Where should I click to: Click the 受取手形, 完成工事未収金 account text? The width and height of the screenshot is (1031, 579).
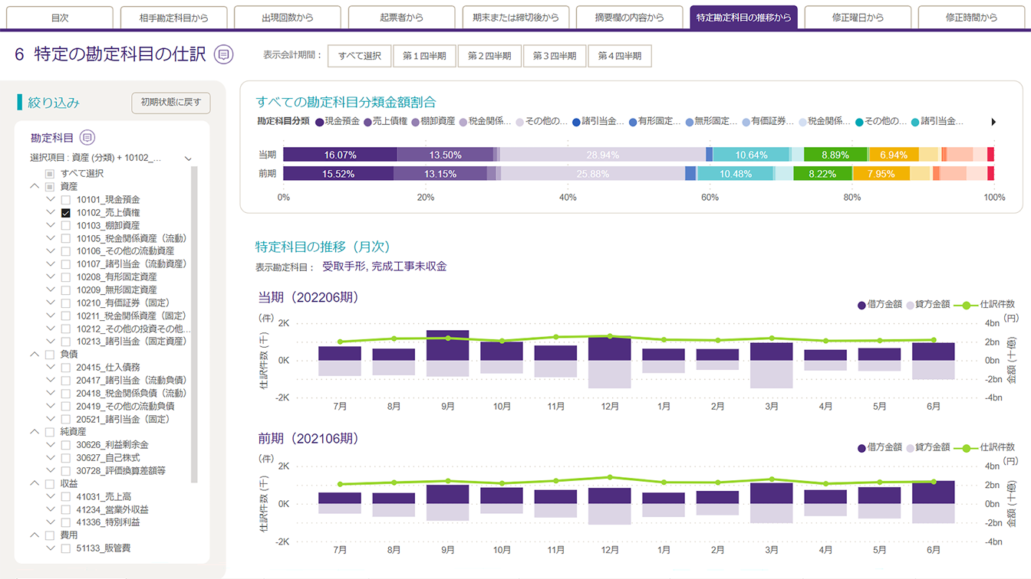coord(384,267)
